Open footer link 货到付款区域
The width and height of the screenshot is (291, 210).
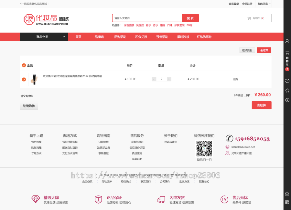[70, 142]
